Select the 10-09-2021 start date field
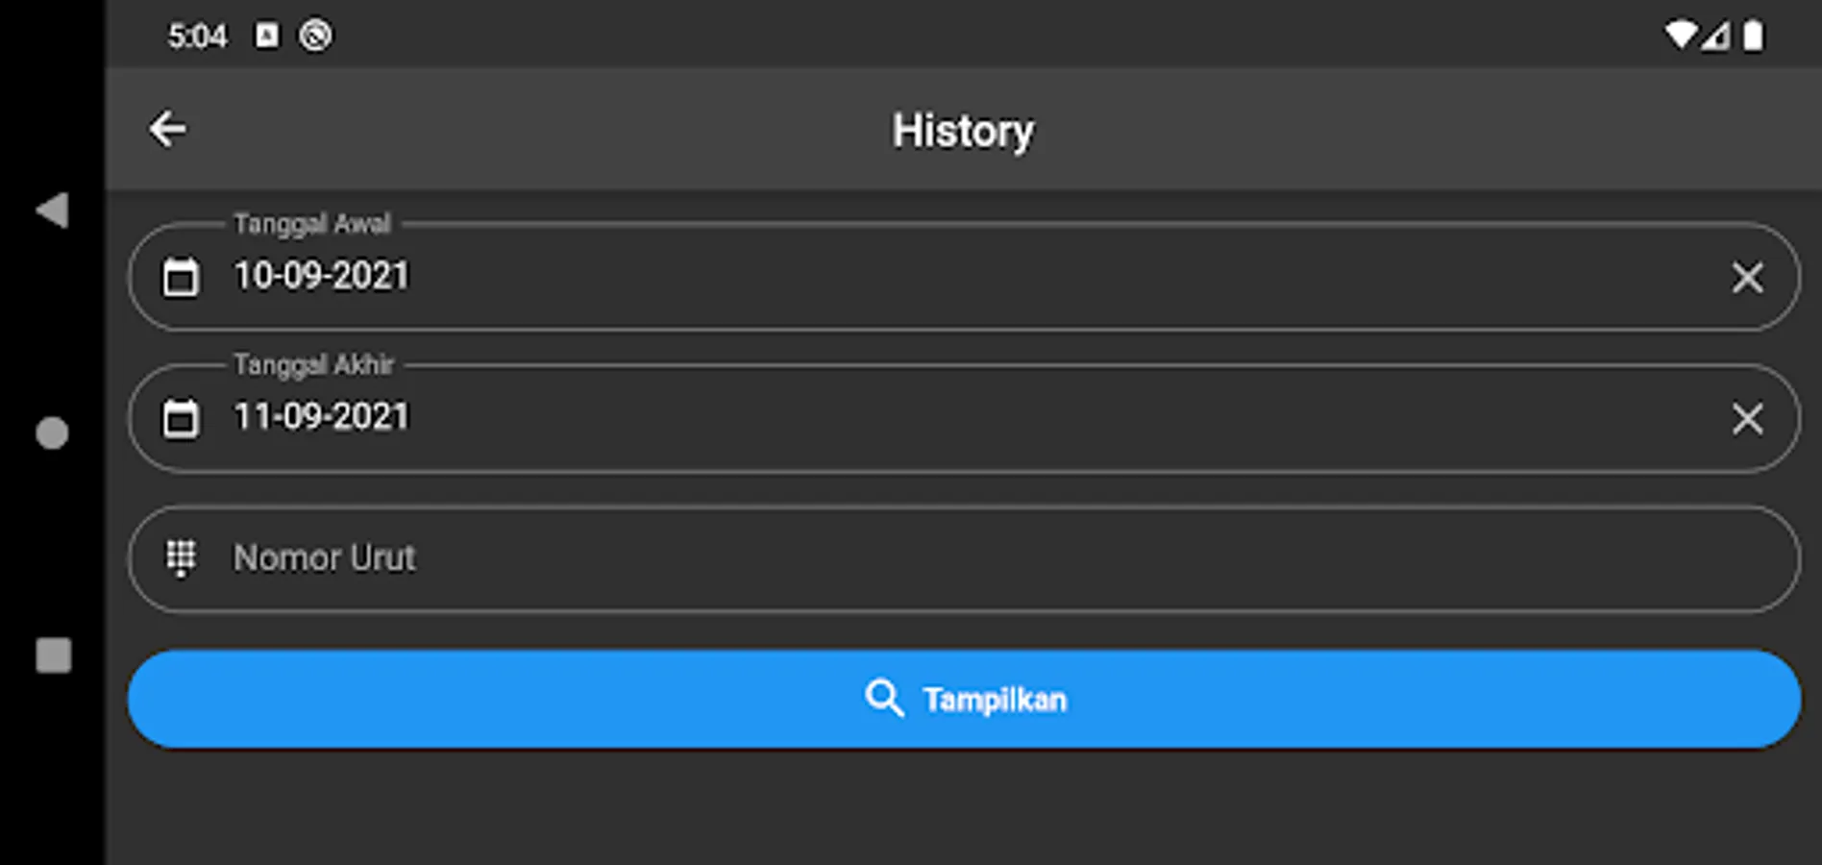Screen dimensions: 1822x865 [x=964, y=277]
